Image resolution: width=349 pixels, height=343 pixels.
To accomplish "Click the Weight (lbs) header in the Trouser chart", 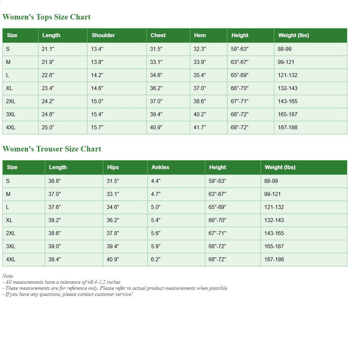I will (x=280, y=167).
